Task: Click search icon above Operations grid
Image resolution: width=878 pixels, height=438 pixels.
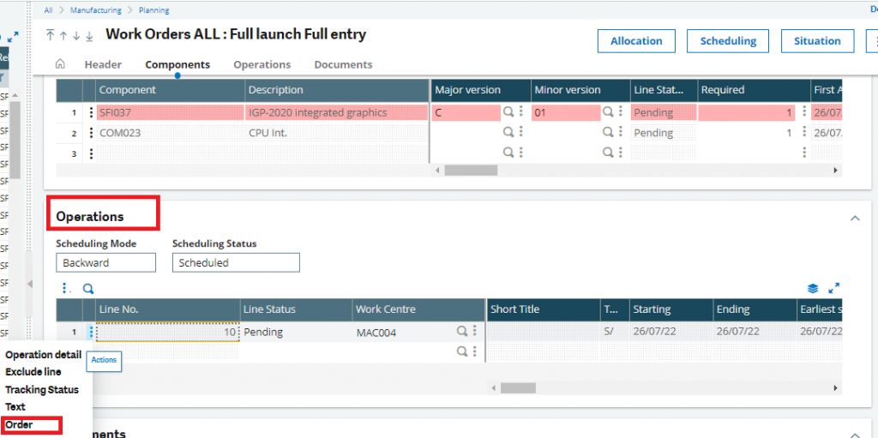Action: click(88, 289)
